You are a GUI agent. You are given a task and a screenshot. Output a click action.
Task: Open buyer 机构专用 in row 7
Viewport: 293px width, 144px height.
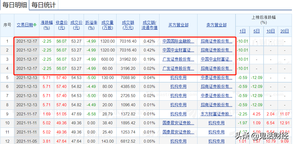(x=178, y=96)
